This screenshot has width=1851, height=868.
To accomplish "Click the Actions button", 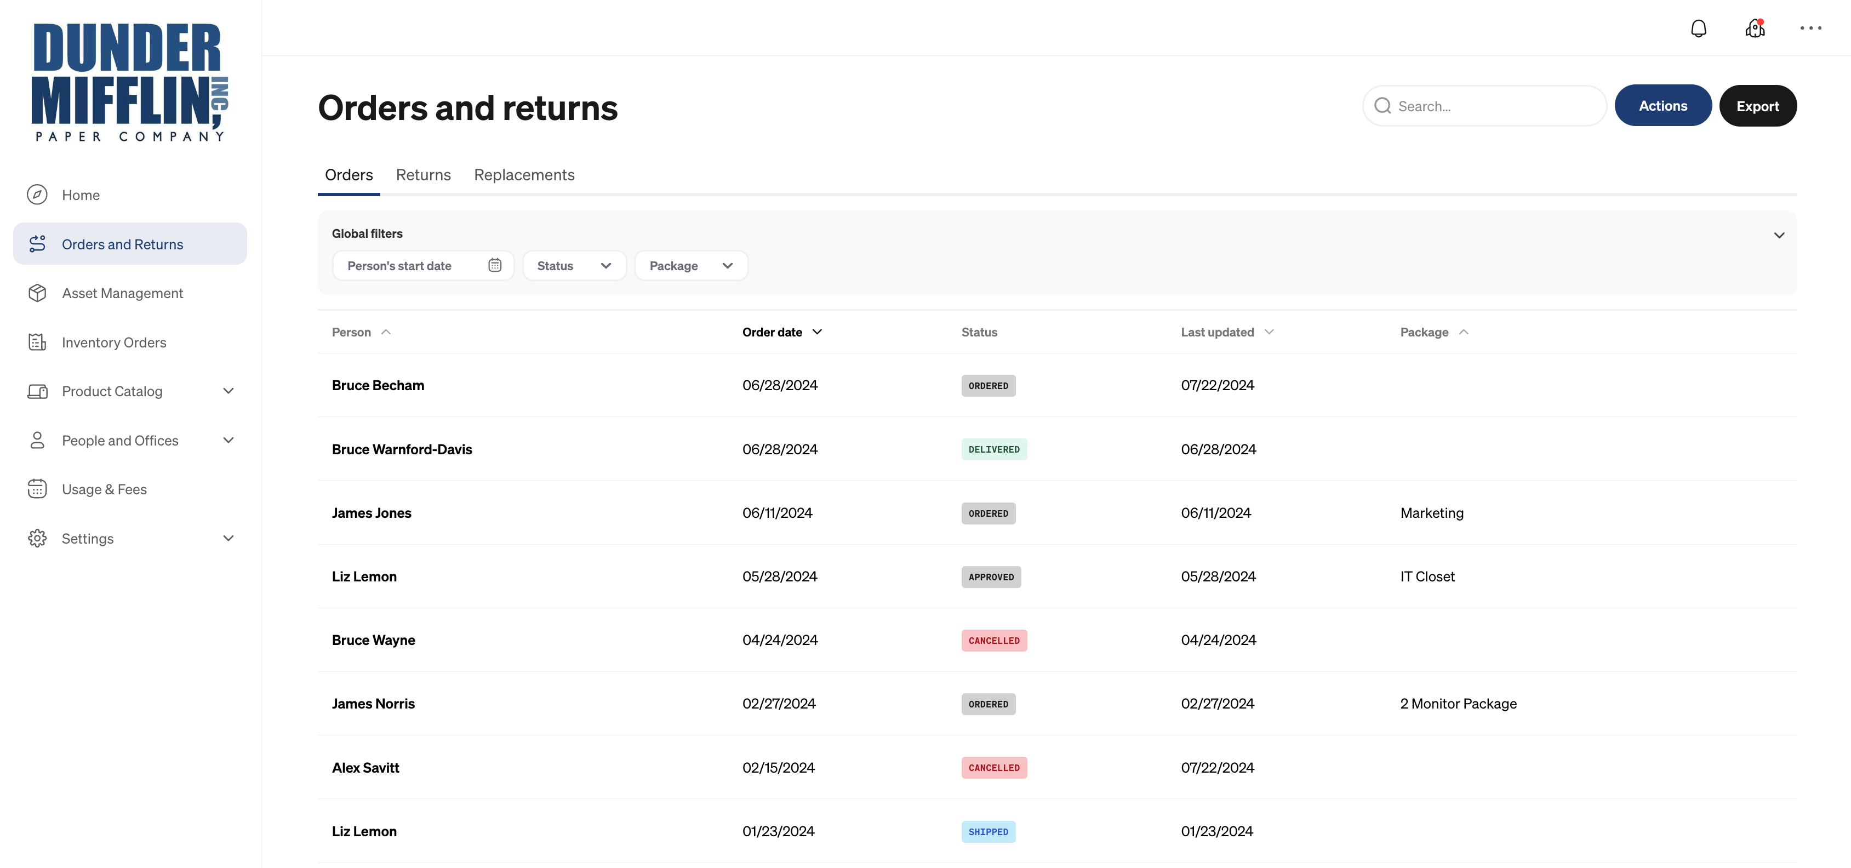I will (1662, 106).
